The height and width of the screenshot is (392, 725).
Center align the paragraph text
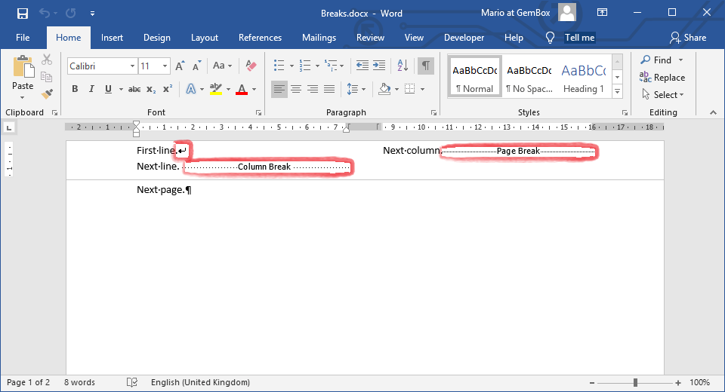(296, 89)
